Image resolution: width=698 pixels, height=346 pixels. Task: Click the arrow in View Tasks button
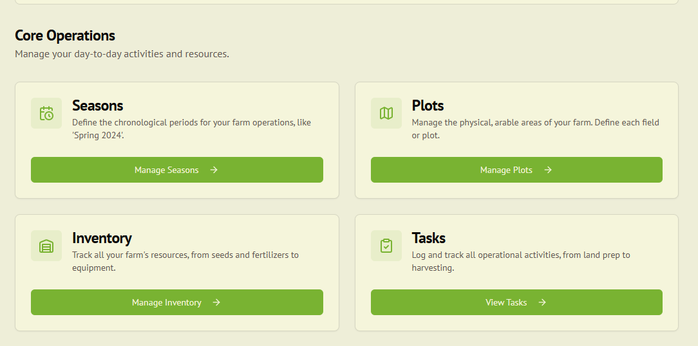pos(542,302)
